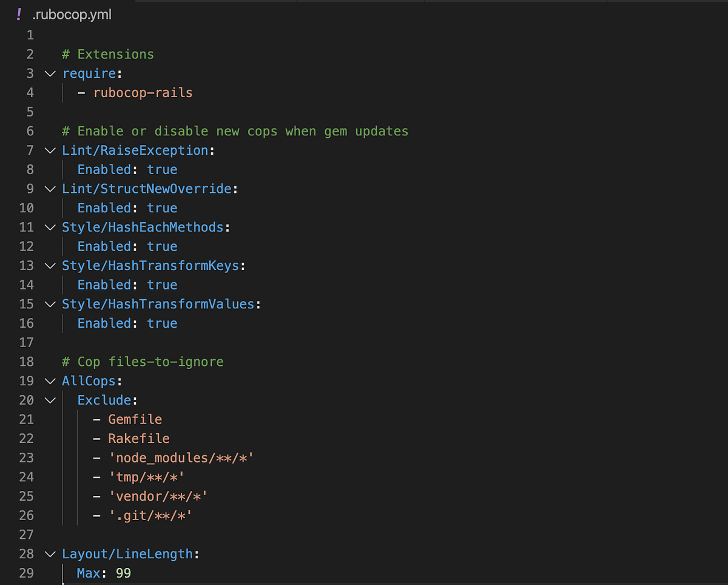Screen dimensions: 728x585
Task: Click the warning icon on the .rubocop.yml tab
Action: point(18,14)
